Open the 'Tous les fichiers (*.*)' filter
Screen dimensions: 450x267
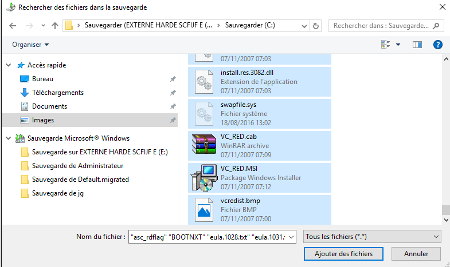point(372,237)
